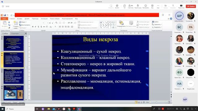Screen dimensions: 198x111
Task: Expand the Layout (Макет) dropdown
Action: pos(23,22)
